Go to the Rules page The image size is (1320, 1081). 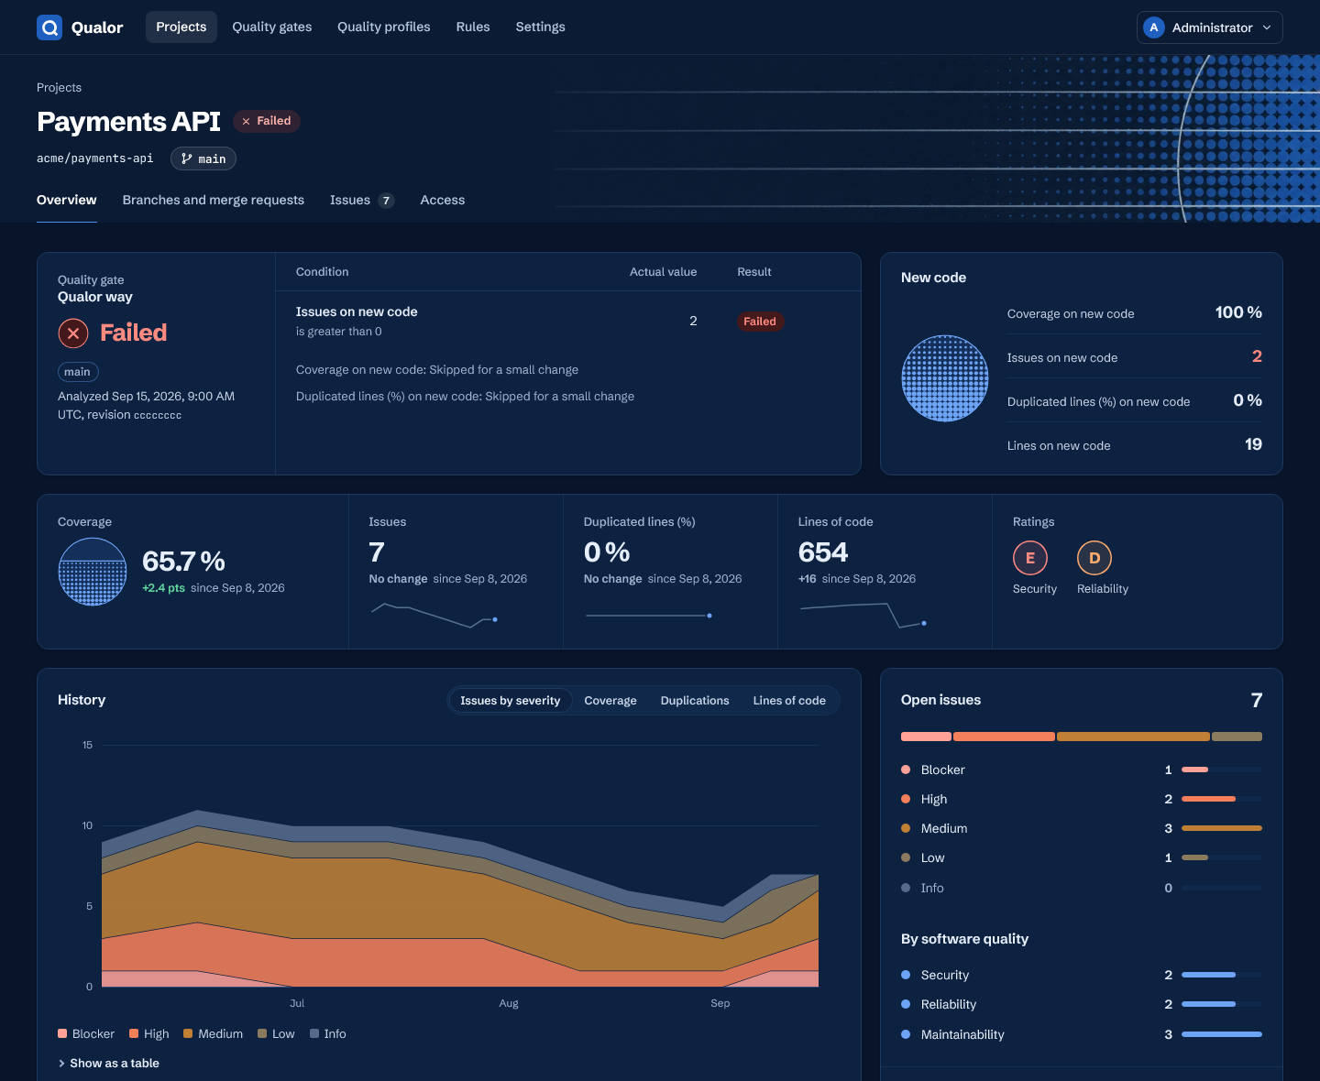pyautogui.click(x=473, y=27)
